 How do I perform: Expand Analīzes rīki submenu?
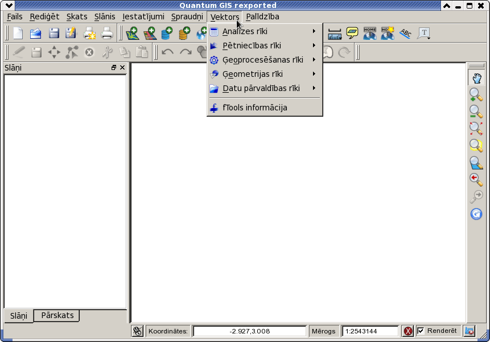[265, 31]
